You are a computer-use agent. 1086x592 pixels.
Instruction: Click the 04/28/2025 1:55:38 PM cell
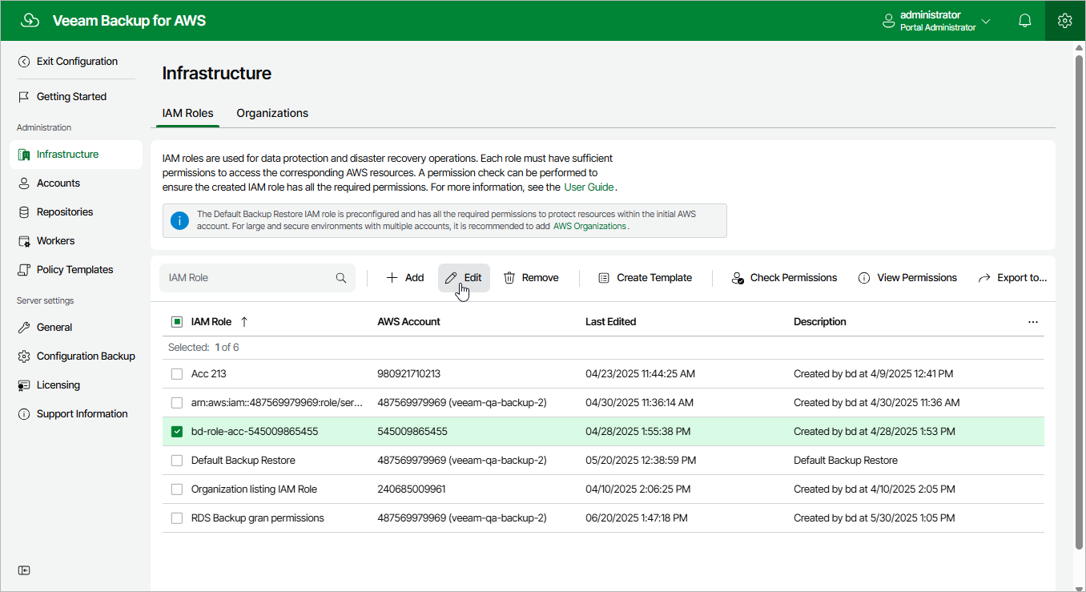638,432
